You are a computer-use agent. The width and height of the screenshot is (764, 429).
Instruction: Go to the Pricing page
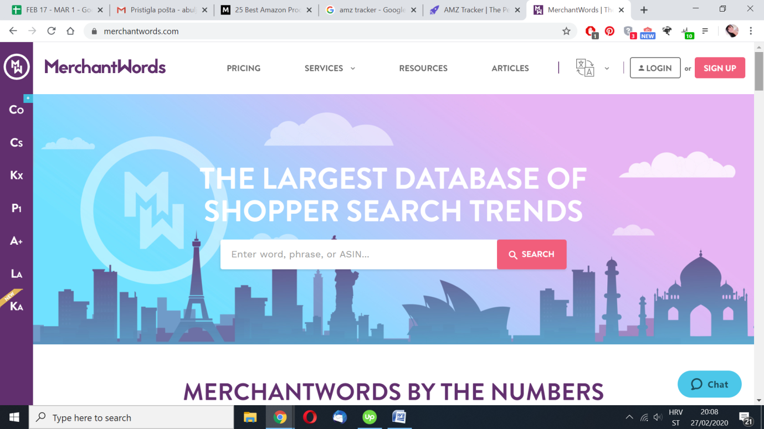pyautogui.click(x=243, y=68)
